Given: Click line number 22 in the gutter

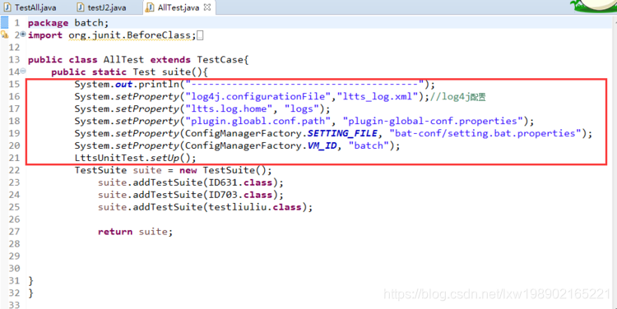Looking at the screenshot, I should pyautogui.click(x=14, y=170).
